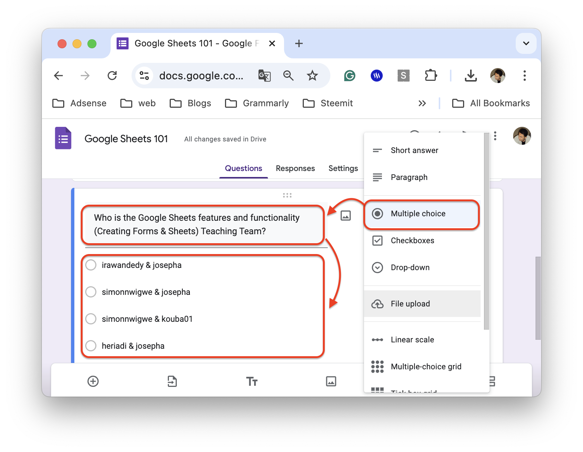Add a new question
Viewport: 583px width, 452px height.
coord(93,381)
